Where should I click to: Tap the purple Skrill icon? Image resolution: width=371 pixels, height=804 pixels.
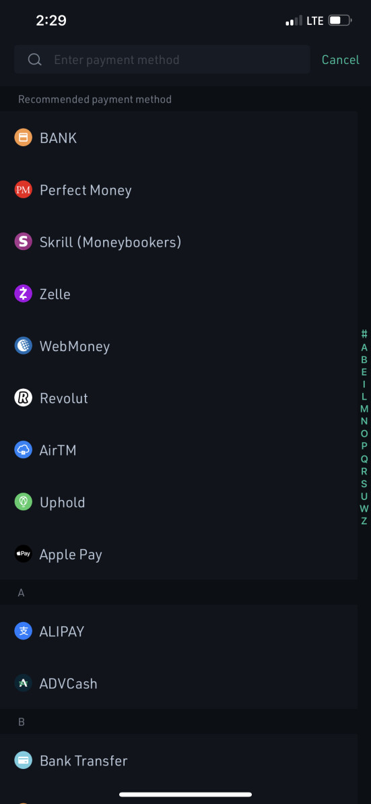pos(23,241)
